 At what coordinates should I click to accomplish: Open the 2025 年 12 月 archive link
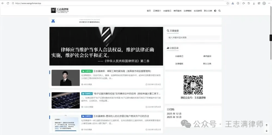coord(174,114)
